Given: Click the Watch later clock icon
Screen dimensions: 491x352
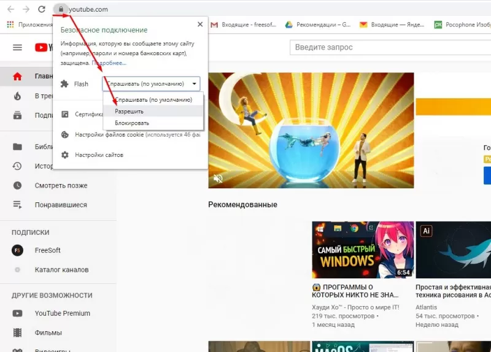Looking at the screenshot, I should [x=18, y=186].
